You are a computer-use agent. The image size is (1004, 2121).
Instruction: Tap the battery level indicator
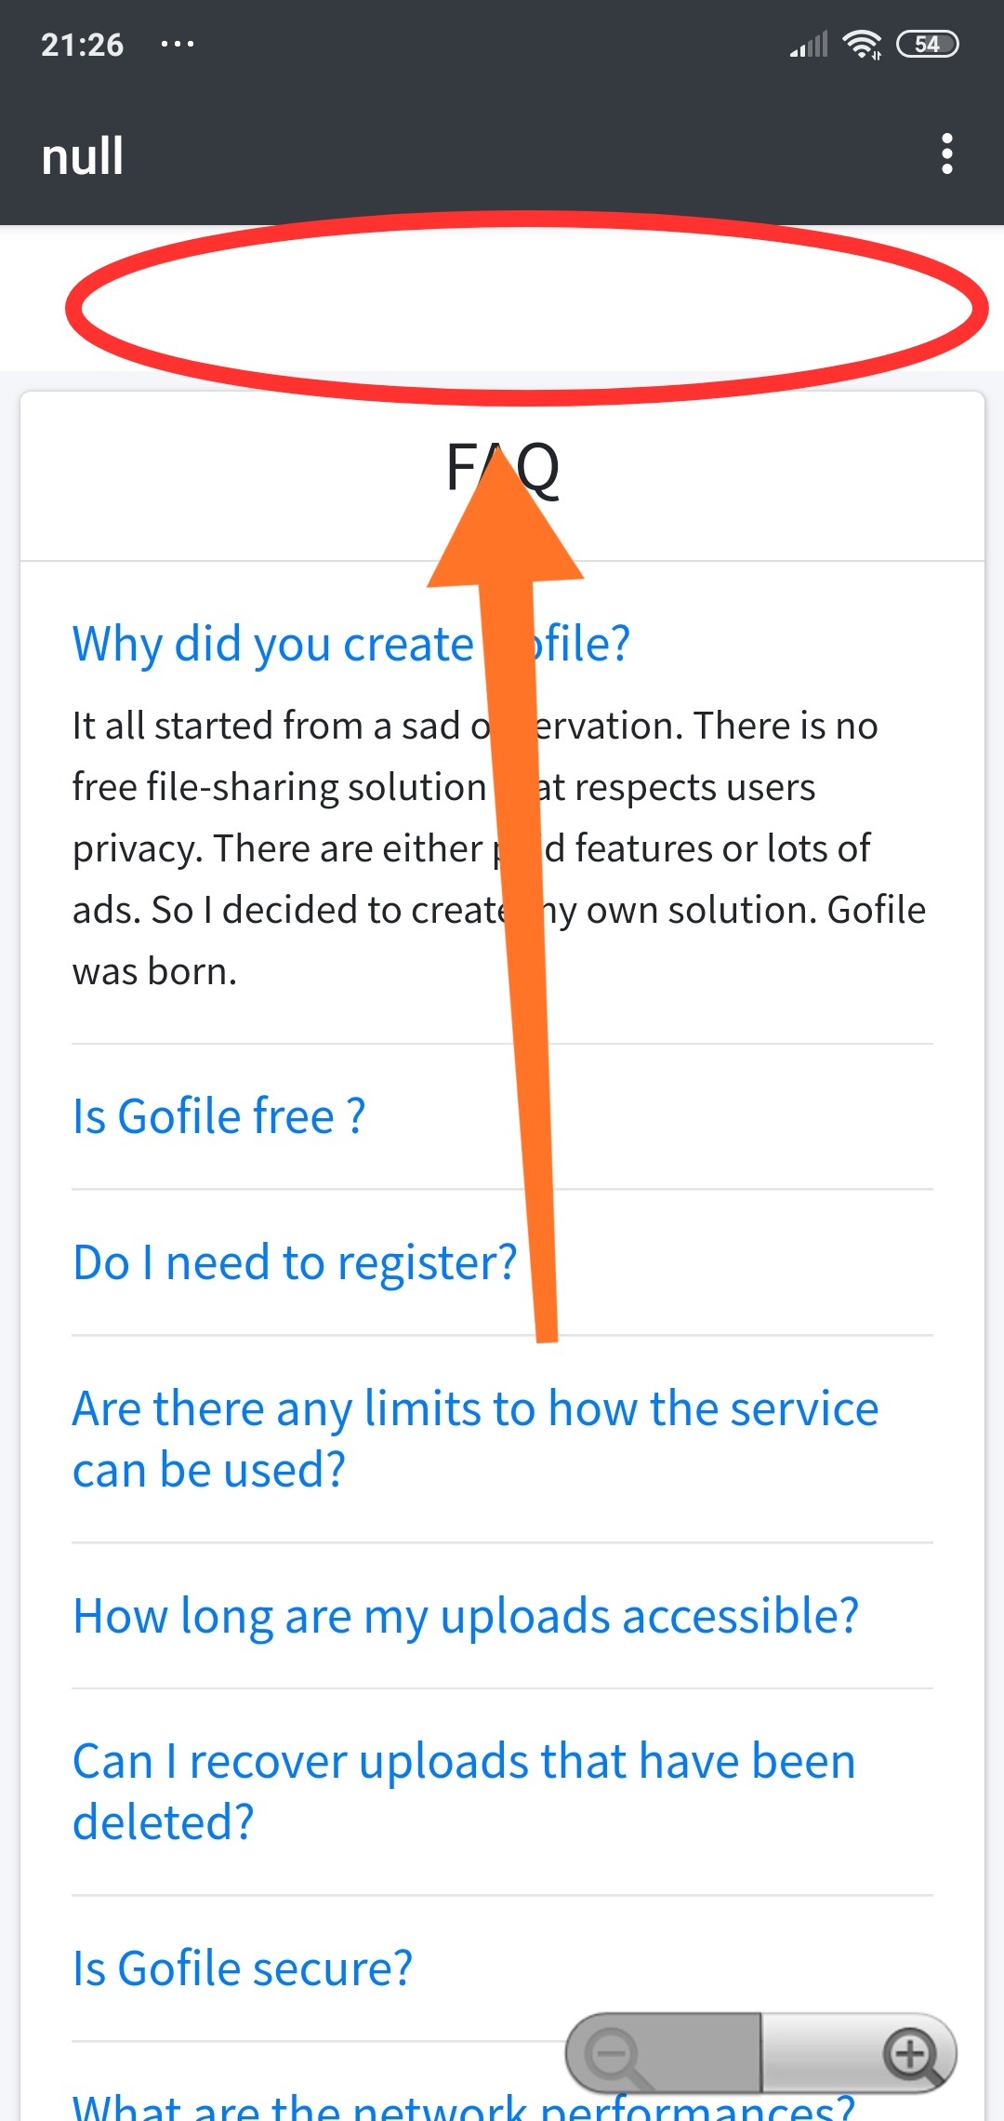(x=926, y=44)
